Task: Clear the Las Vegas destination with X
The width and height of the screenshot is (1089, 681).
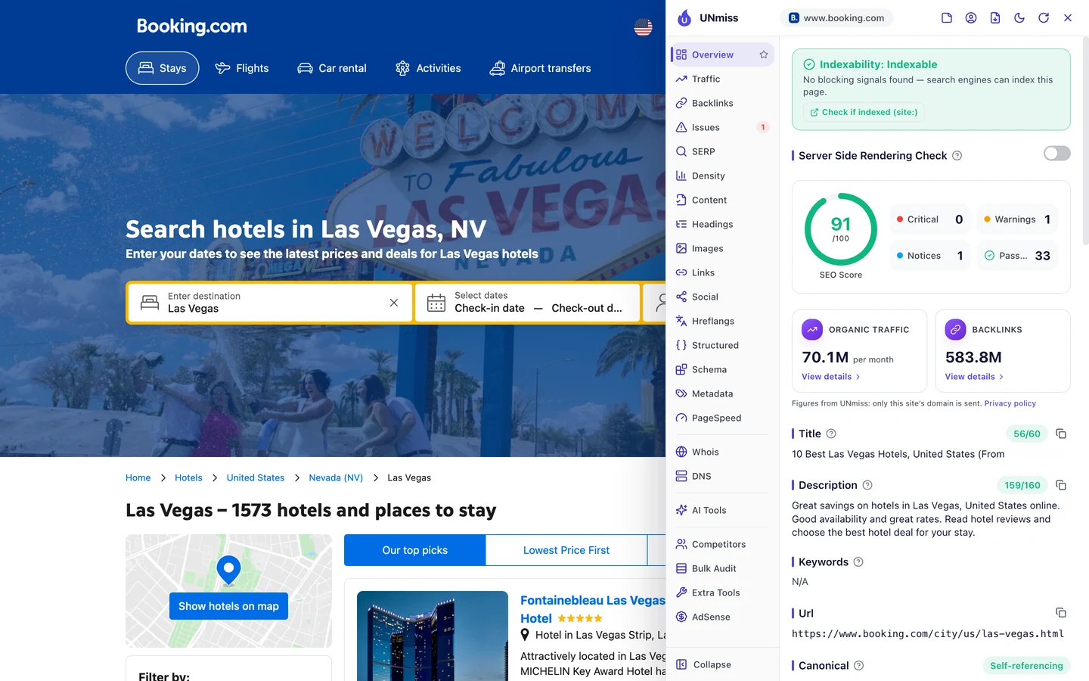Action: pos(394,303)
